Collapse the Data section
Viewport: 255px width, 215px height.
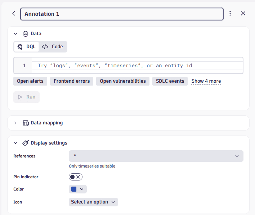tap(15, 34)
